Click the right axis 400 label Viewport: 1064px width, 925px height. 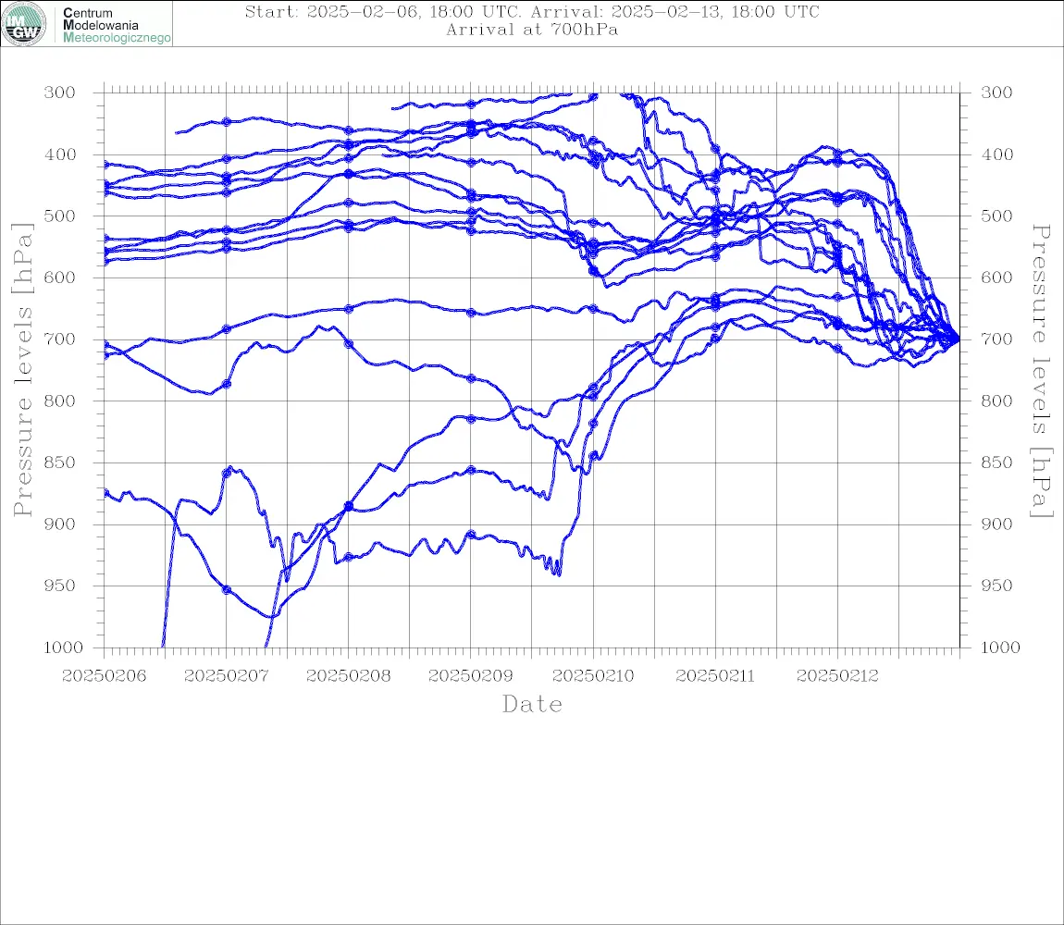point(996,154)
